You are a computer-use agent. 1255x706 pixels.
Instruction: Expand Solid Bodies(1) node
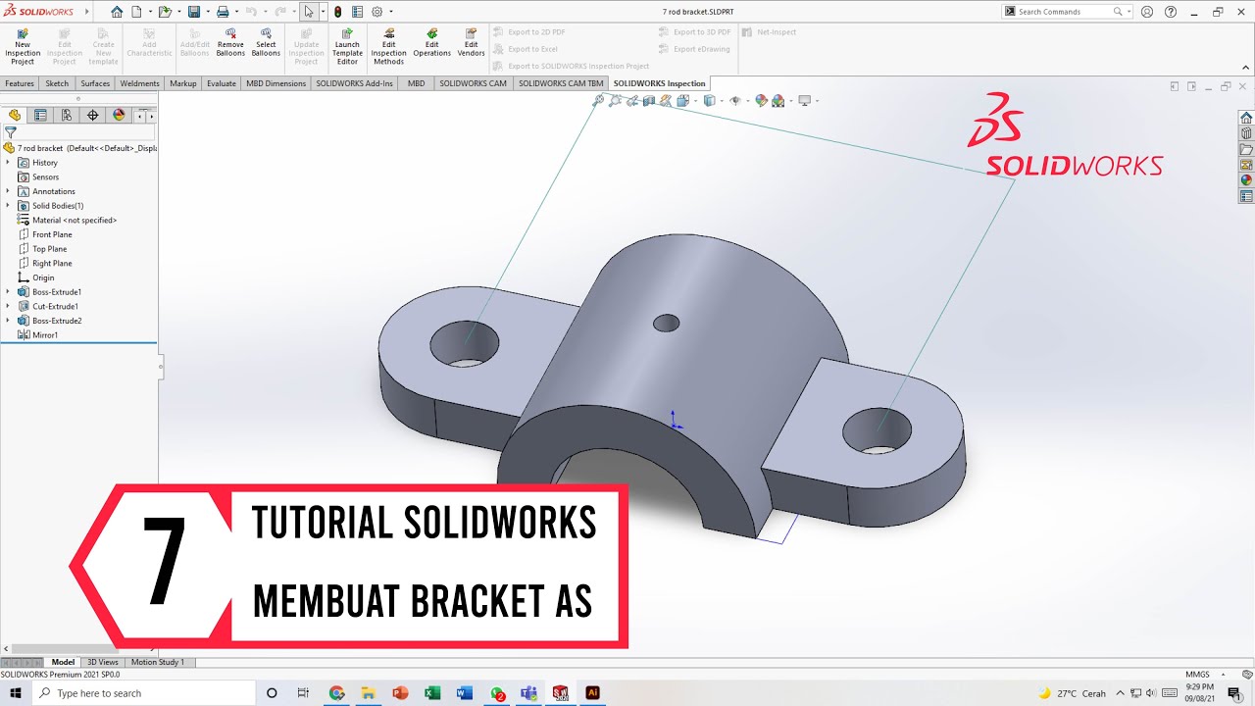8,206
